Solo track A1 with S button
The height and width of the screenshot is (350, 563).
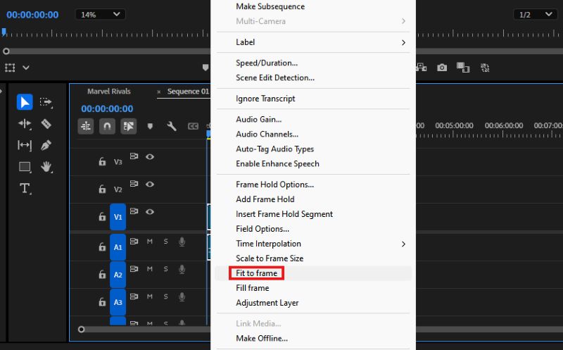(165, 242)
